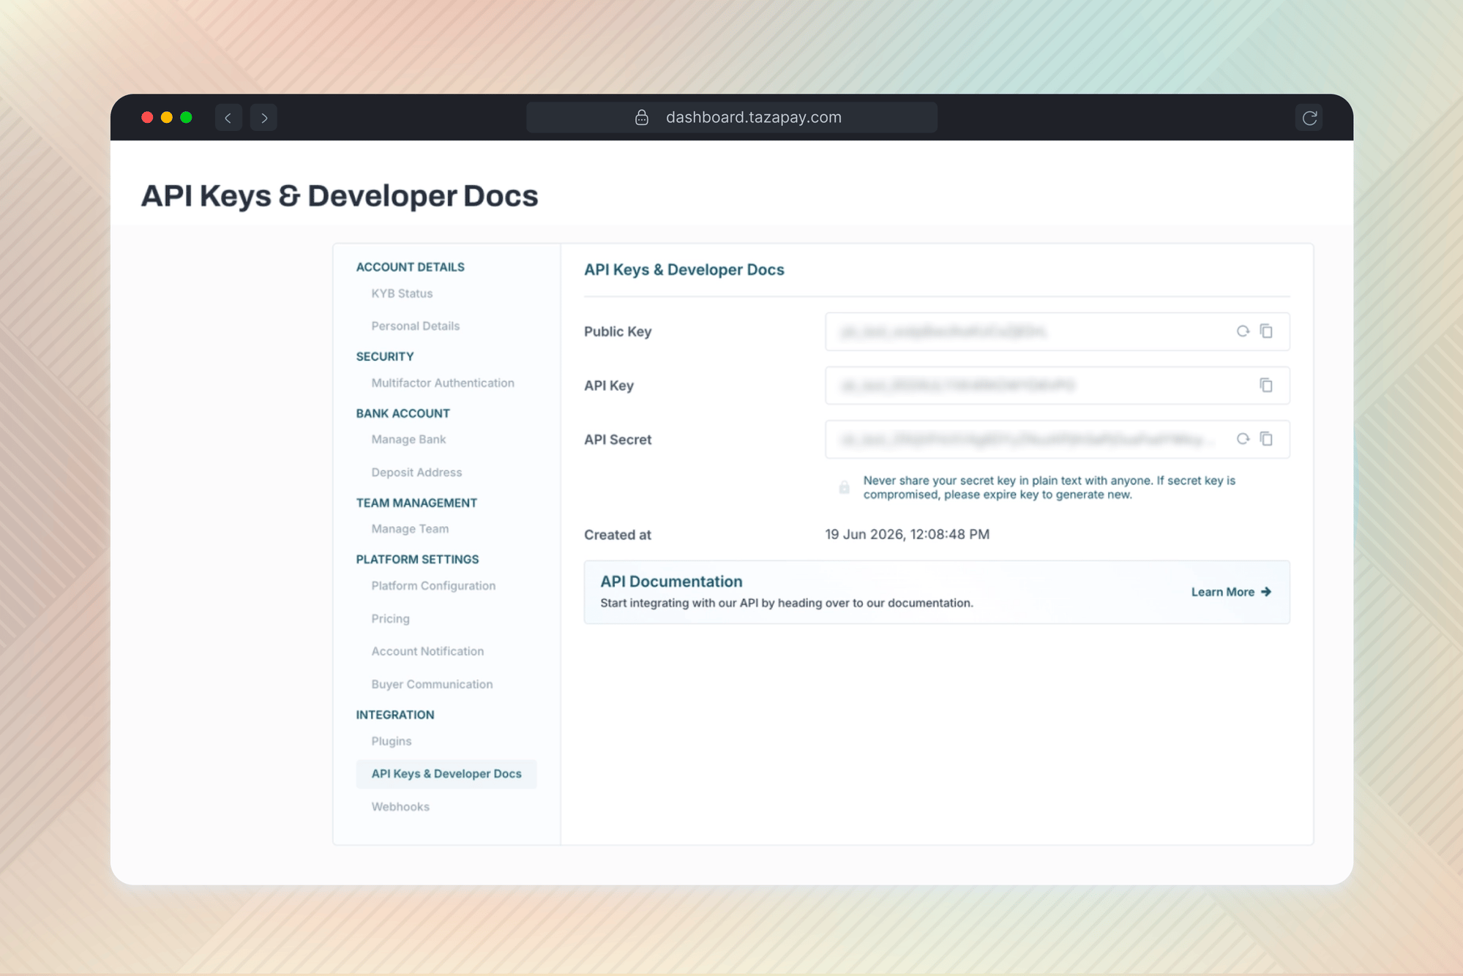This screenshot has height=976, width=1463.
Task: Click the Learn More link
Action: 1231,592
